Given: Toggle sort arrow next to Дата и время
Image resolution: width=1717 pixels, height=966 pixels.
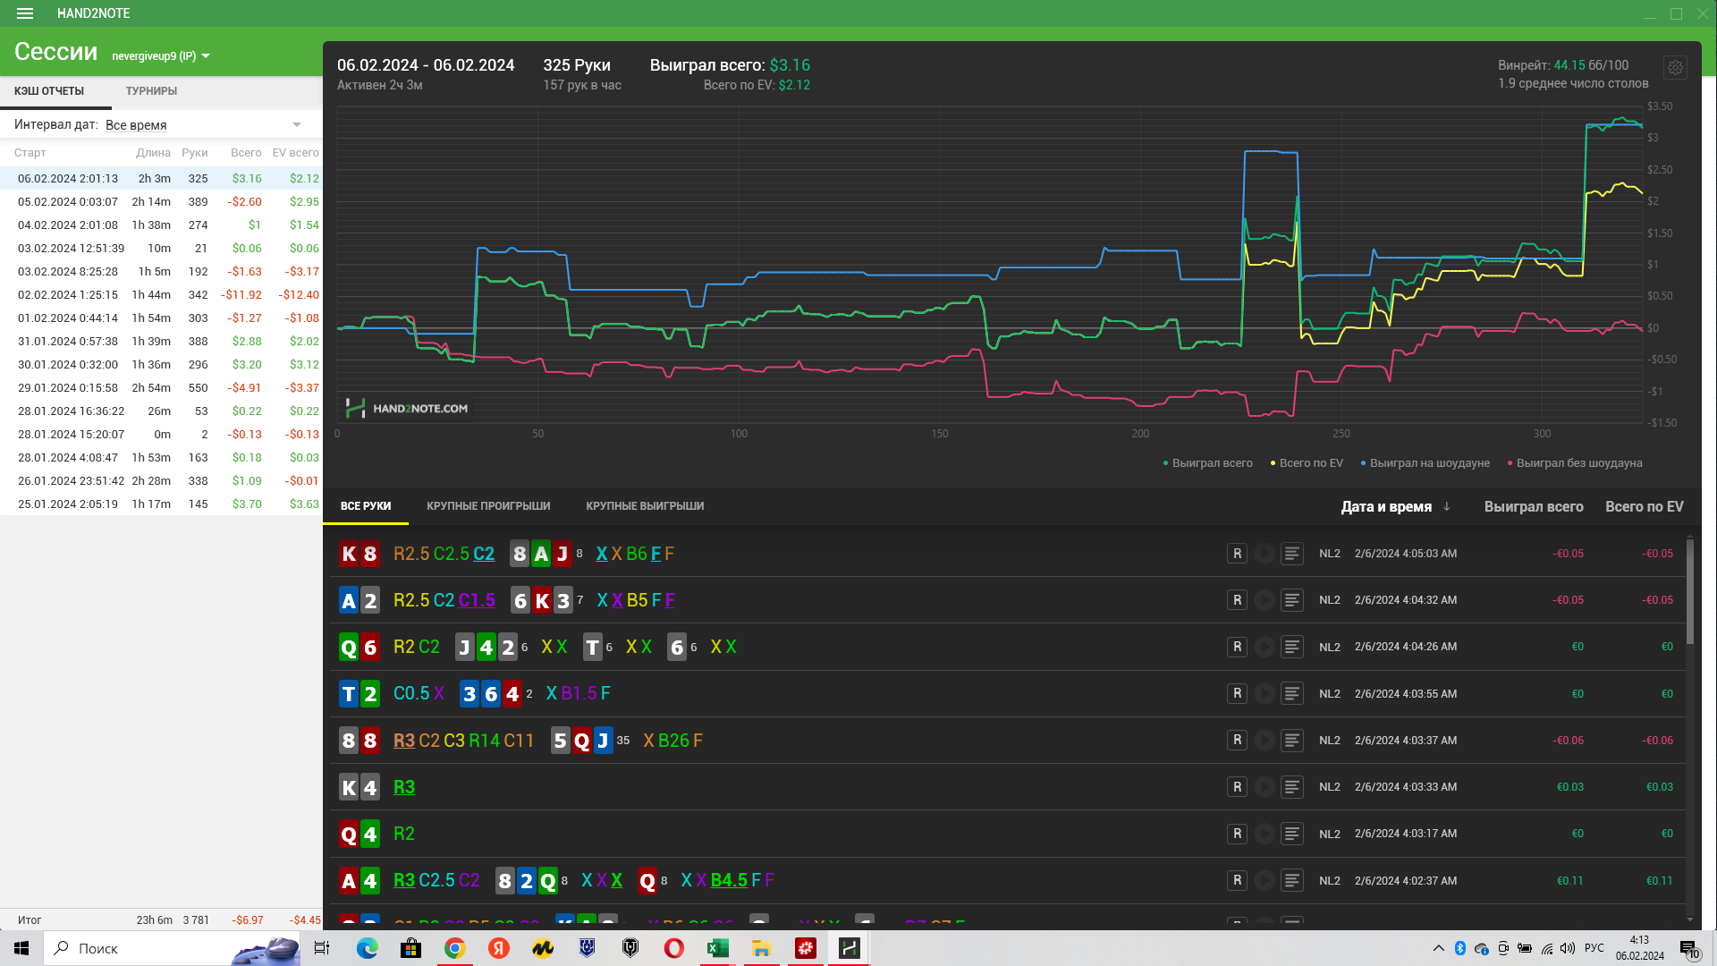Looking at the screenshot, I should (x=1447, y=506).
